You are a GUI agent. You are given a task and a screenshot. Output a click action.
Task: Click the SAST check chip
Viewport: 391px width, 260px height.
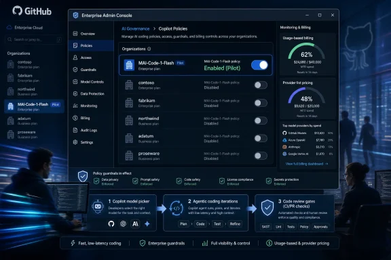tap(265, 227)
